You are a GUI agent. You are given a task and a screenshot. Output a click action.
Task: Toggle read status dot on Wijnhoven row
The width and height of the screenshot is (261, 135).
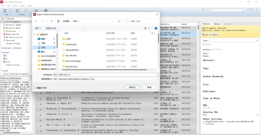point(41,109)
